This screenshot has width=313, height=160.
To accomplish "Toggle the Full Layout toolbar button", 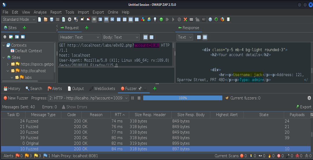I will click(112, 19).
